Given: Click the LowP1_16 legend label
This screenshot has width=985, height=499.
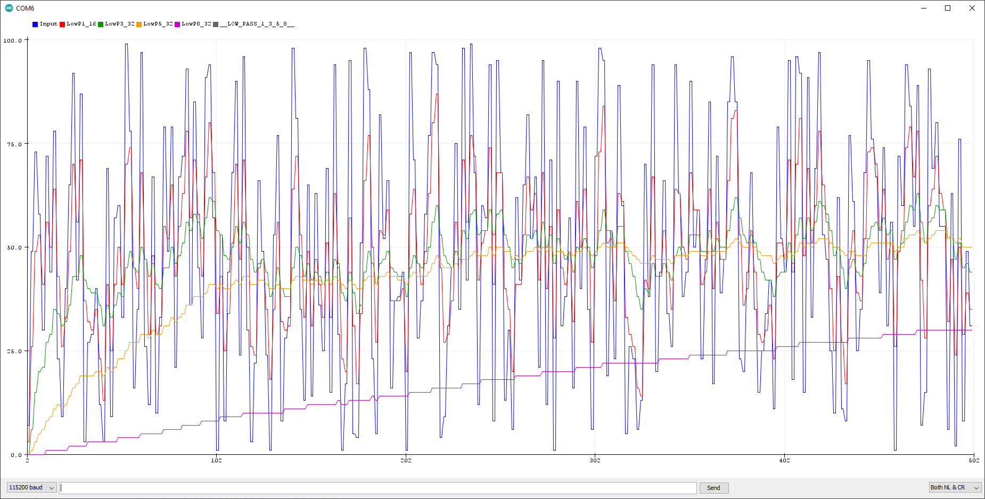Looking at the screenshot, I should pos(81,24).
